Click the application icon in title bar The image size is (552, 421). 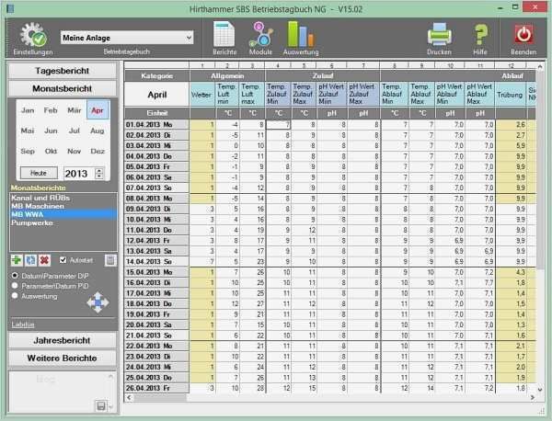10,7
